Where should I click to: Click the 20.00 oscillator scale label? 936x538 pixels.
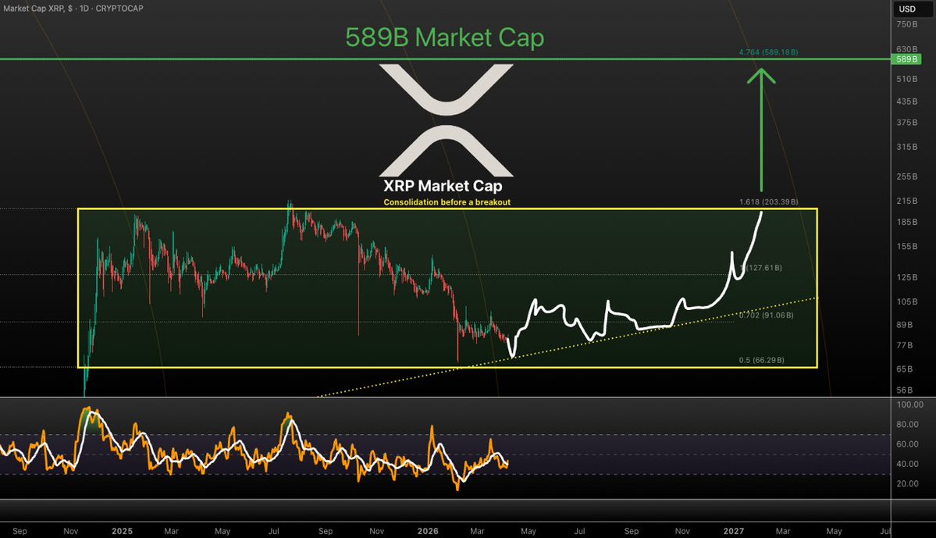point(907,483)
